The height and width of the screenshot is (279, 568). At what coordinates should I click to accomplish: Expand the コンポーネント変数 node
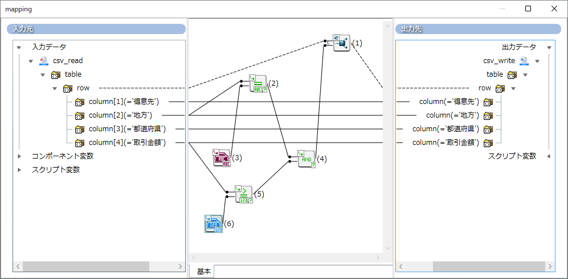coord(19,156)
